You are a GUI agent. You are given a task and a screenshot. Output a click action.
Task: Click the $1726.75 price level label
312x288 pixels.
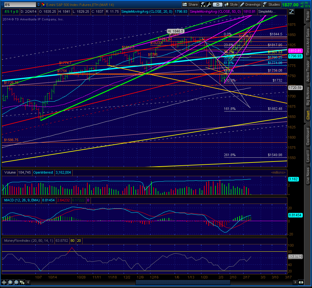[11, 83]
